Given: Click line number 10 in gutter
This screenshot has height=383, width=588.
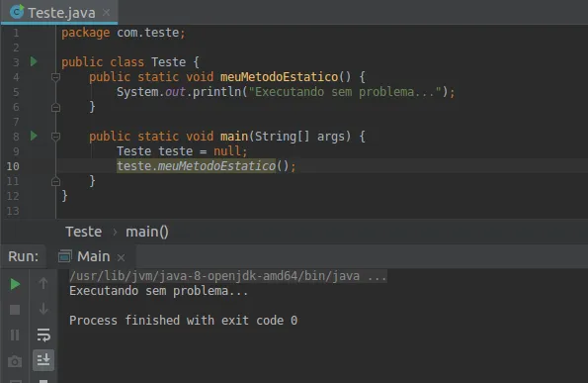Looking at the screenshot, I should 13,166.
